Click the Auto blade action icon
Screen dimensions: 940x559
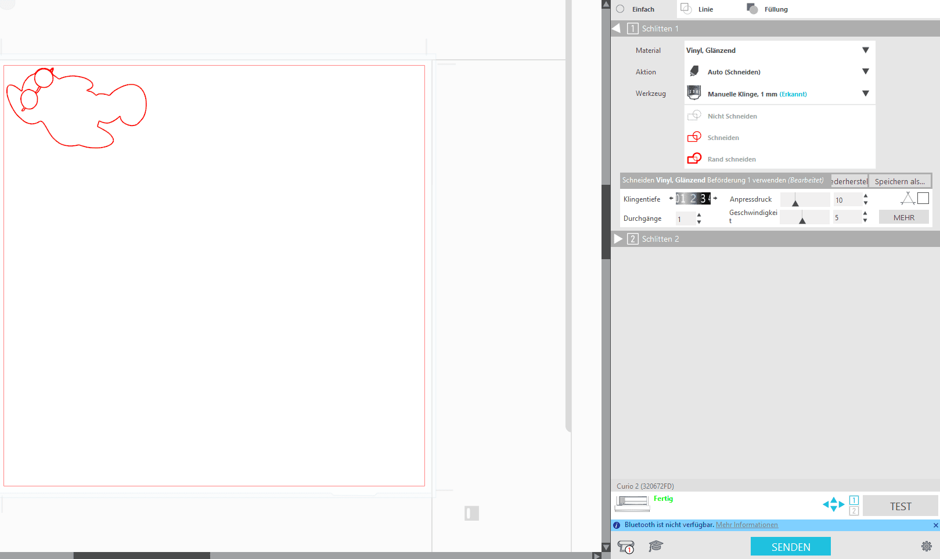pyautogui.click(x=694, y=71)
